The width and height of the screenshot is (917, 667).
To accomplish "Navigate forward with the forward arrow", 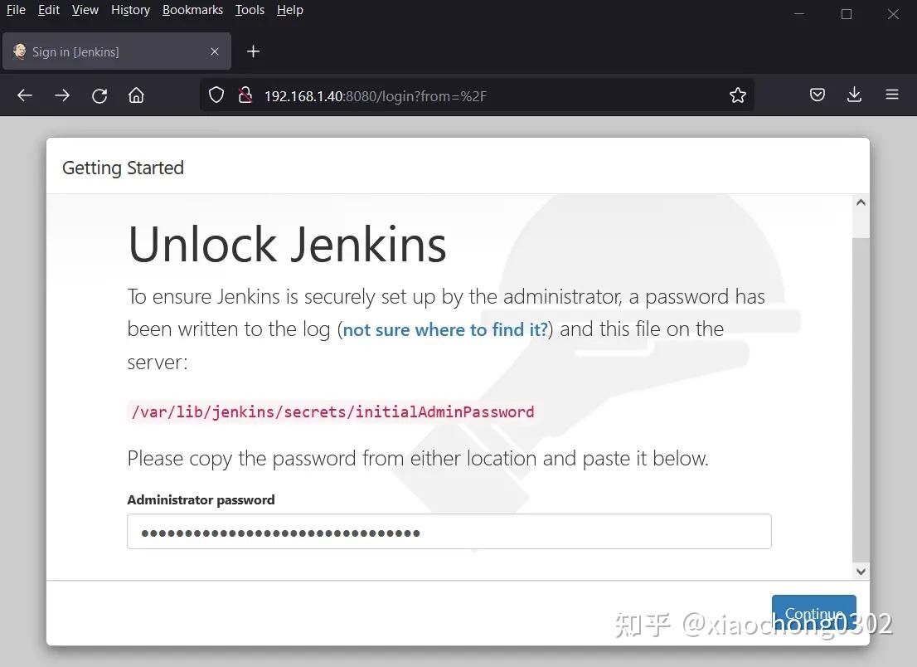I will pyautogui.click(x=62, y=95).
